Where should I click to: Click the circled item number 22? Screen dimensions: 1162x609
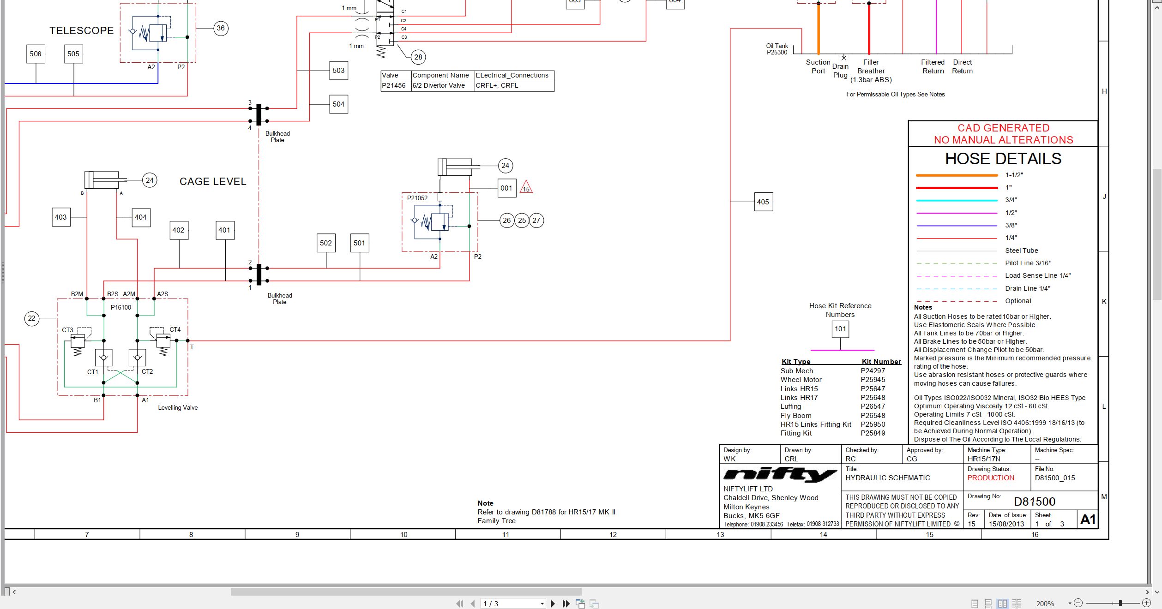coord(31,318)
